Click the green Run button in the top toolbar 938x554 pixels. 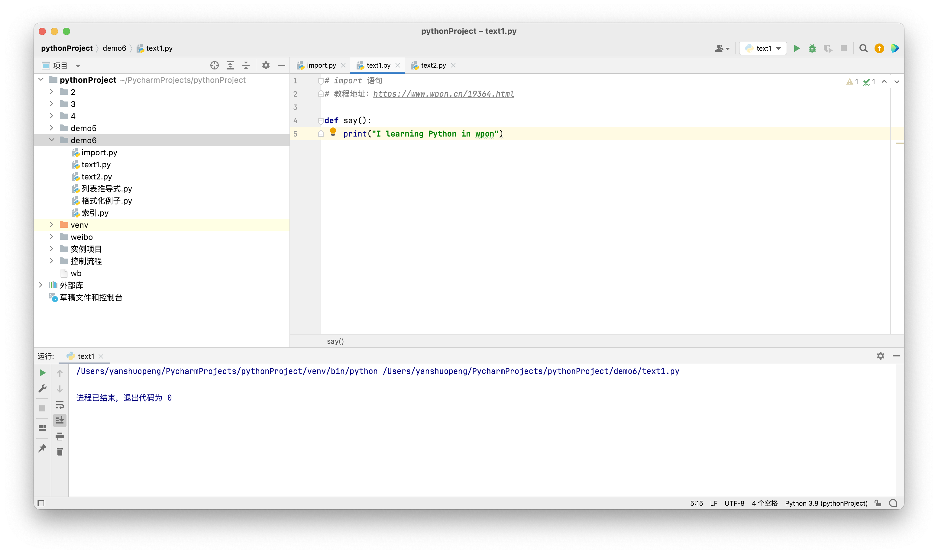pyautogui.click(x=797, y=48)
